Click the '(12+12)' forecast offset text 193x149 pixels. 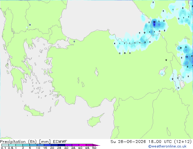[183, 142]
